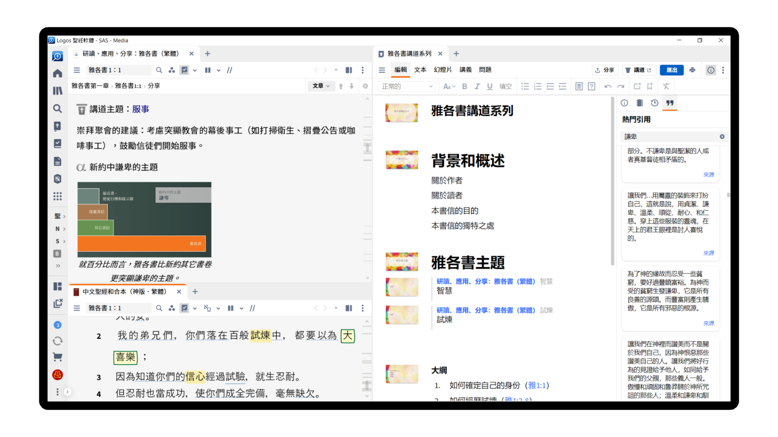
Task: Expand column layout dropdown in top-left panel
Action: (219, 70)
